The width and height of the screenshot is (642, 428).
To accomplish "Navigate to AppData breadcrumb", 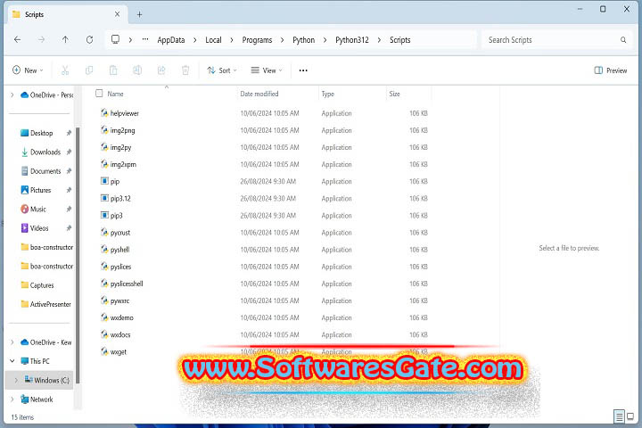I will pyautogui.click(x=171, y=40).
